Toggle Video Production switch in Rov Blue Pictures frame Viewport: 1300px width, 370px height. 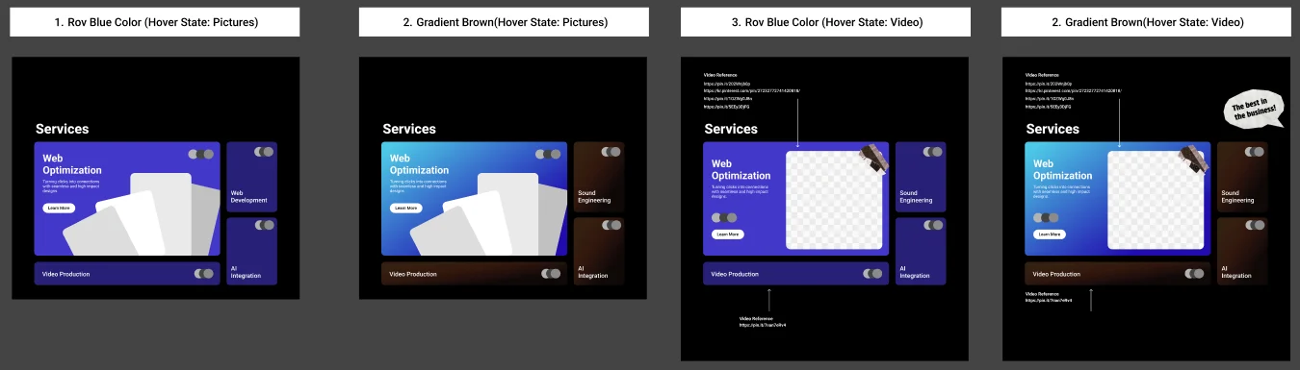(204, 274)
